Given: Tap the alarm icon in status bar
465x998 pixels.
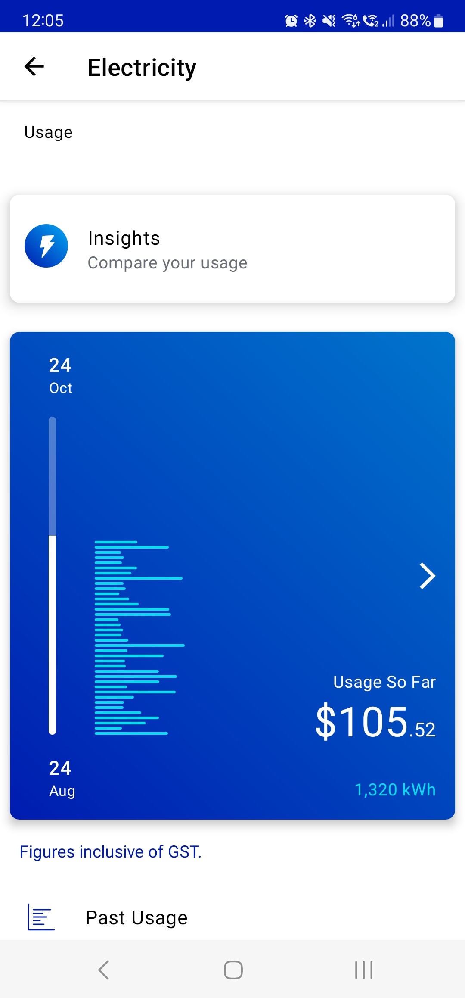Looking at the screenshot, I should 291,21.
